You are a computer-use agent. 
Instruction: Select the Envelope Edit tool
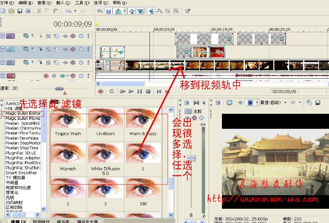[159, 11]
